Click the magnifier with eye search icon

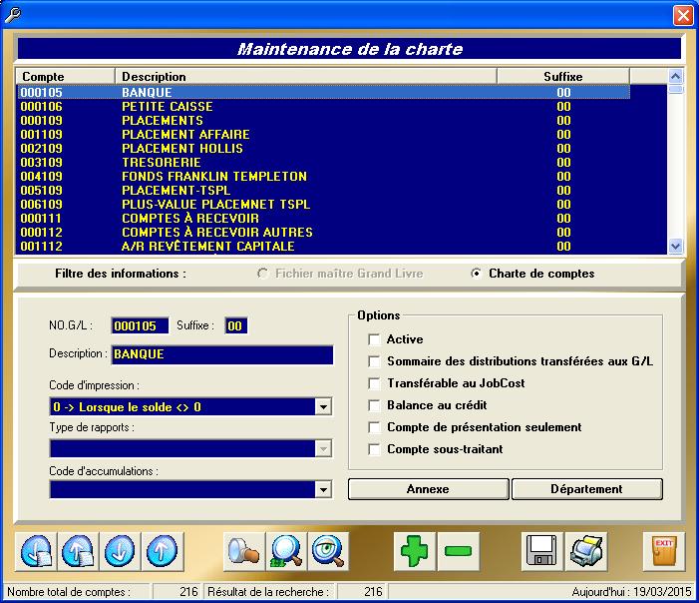328,550
